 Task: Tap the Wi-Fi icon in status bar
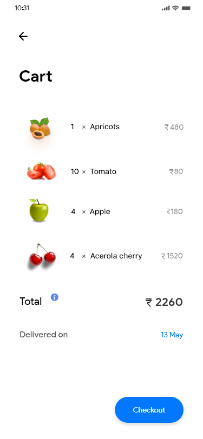175,8
